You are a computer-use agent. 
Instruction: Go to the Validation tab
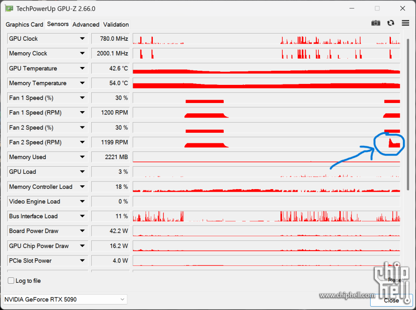tap(116, 24)
